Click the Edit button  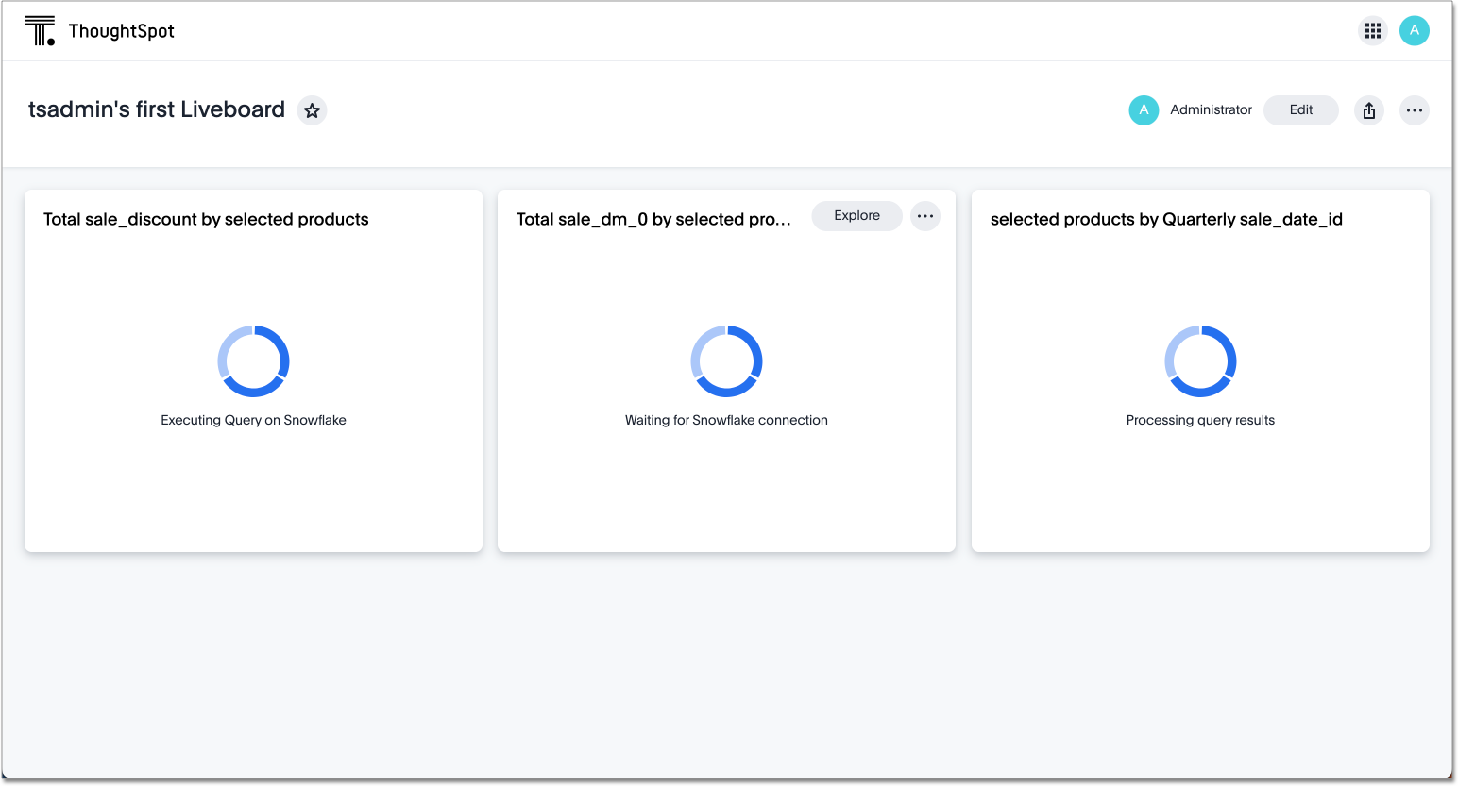pos(1300,110)
